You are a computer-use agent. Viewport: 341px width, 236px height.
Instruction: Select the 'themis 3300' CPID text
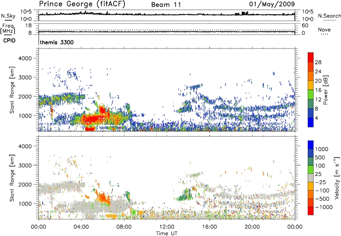pos(57,42)
